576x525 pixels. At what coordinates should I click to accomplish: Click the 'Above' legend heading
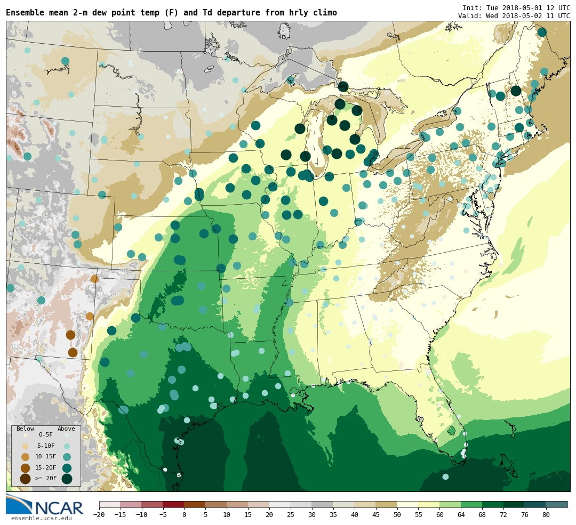pos(66,429)
